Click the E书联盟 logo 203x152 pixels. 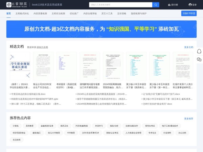[x=17, y=5]
